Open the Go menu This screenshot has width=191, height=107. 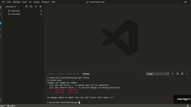point(30,2)
